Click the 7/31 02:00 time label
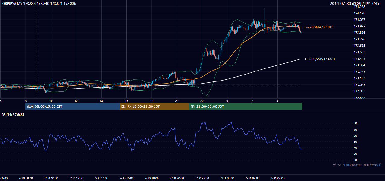 252,178
